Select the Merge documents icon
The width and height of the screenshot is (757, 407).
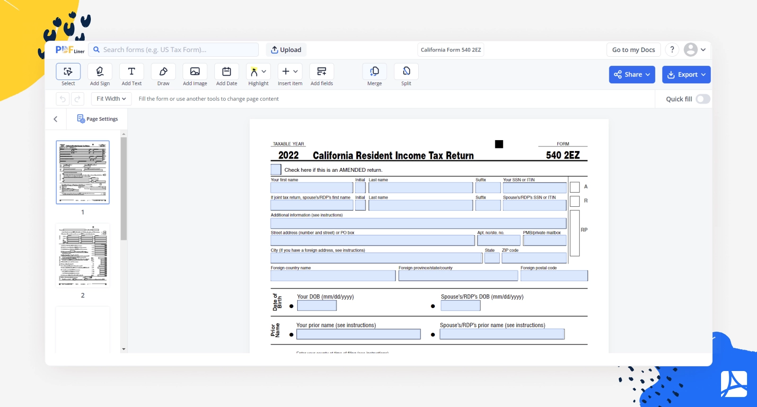[374, 72]
